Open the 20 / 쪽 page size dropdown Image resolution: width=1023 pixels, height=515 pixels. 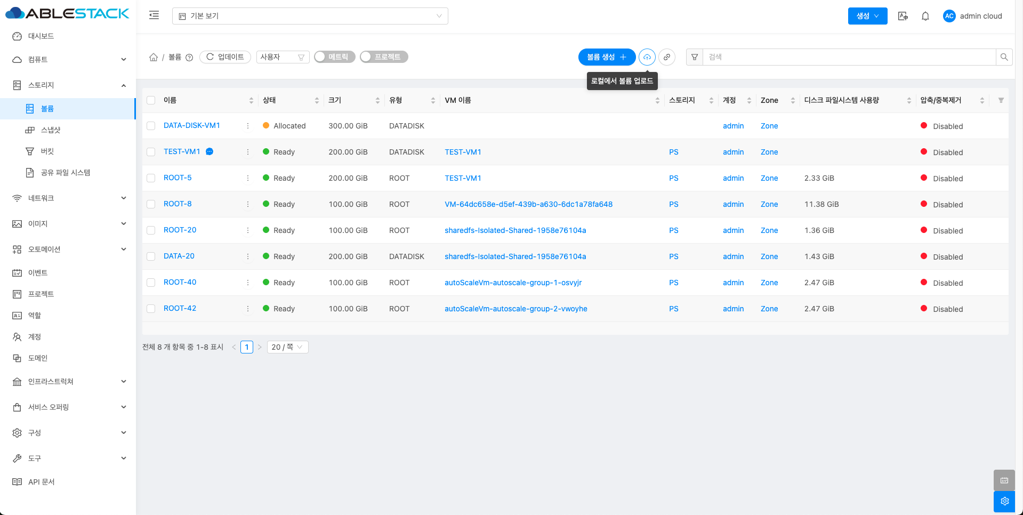coord(287,347)
